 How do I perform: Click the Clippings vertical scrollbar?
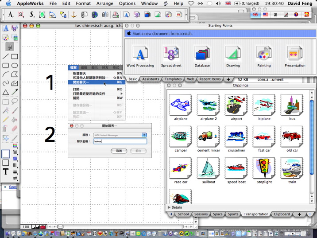coord(312,147)
